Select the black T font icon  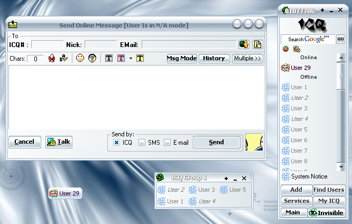pos(109,58)
